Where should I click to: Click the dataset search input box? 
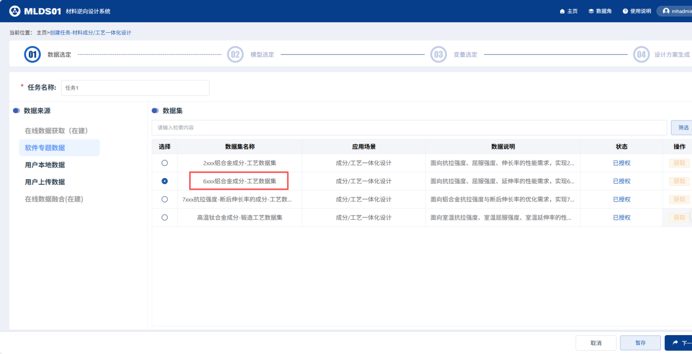[x=409, y=128]
